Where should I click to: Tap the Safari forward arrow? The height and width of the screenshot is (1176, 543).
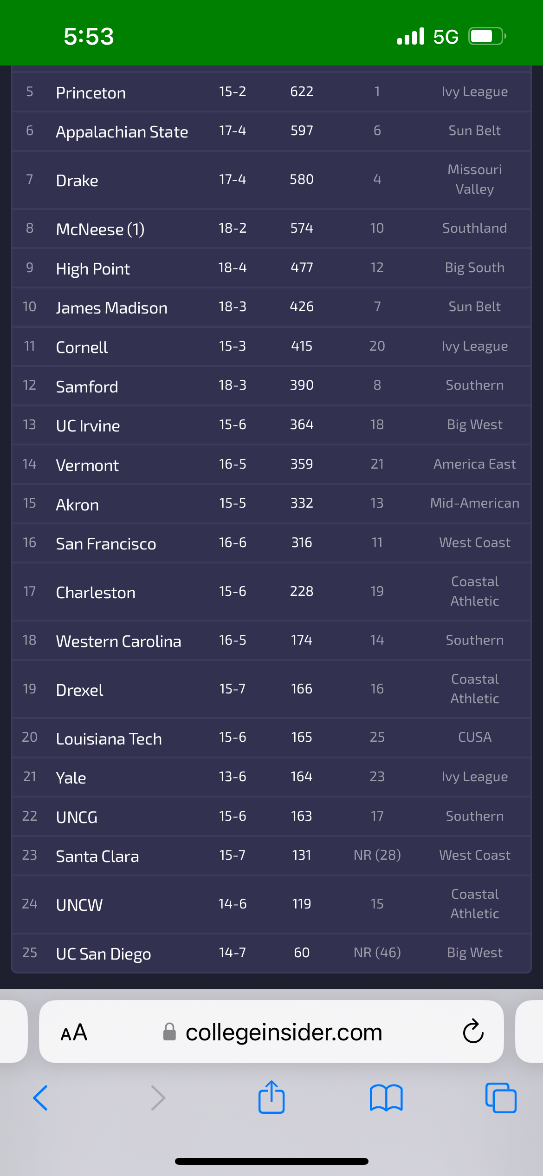tap(158, 1098)
